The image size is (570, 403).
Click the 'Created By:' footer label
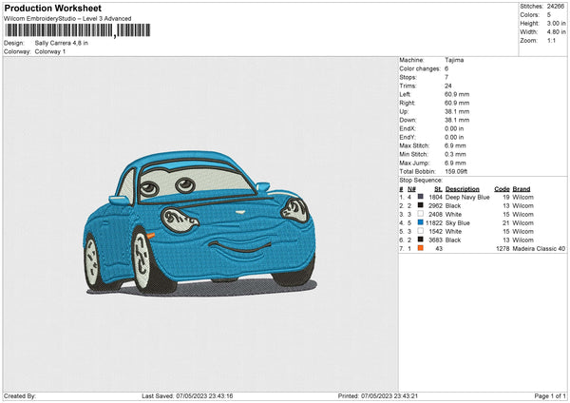(x=20, y=395)
